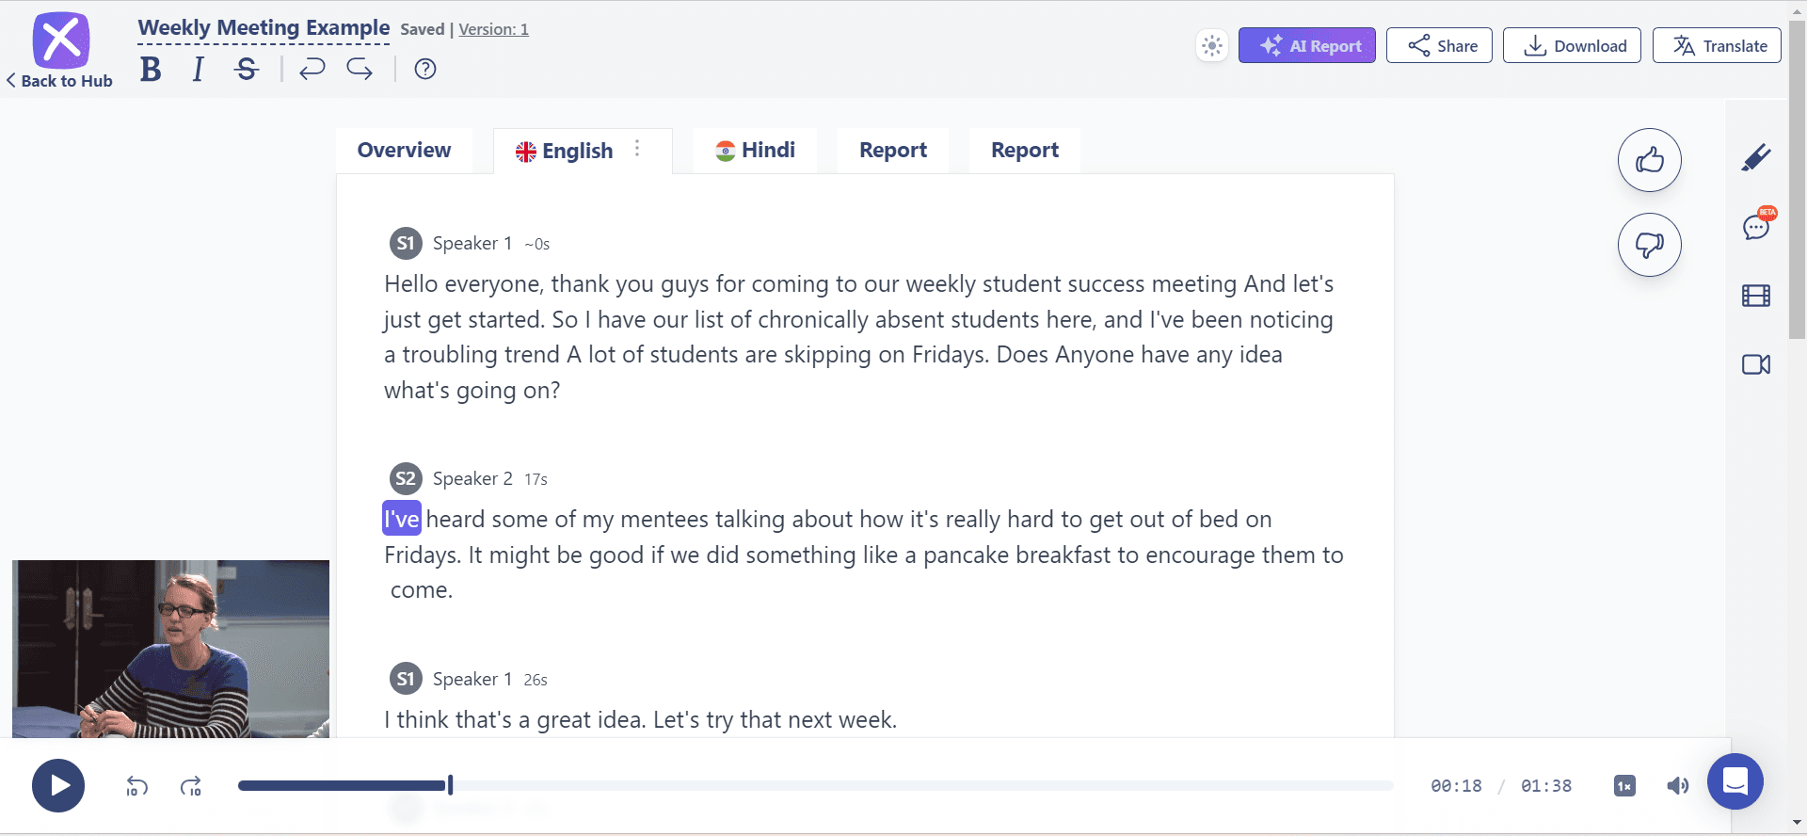Mute the audio volume

[1677, 785]
